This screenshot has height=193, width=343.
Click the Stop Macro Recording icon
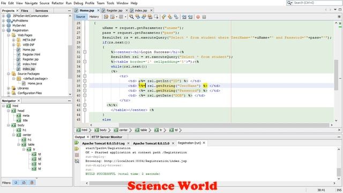204,17
